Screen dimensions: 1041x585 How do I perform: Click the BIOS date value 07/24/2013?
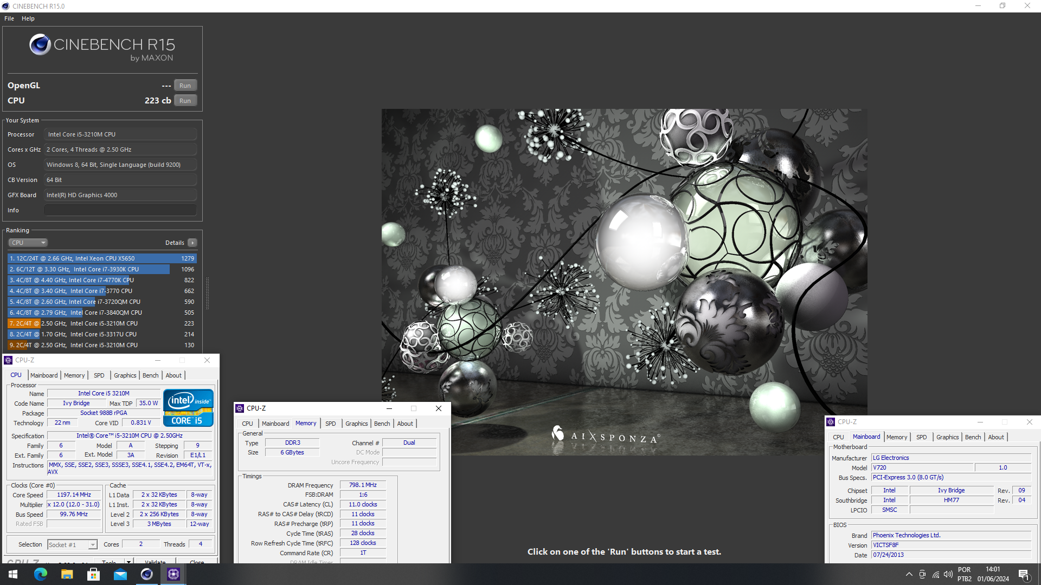tap(951, 555)
